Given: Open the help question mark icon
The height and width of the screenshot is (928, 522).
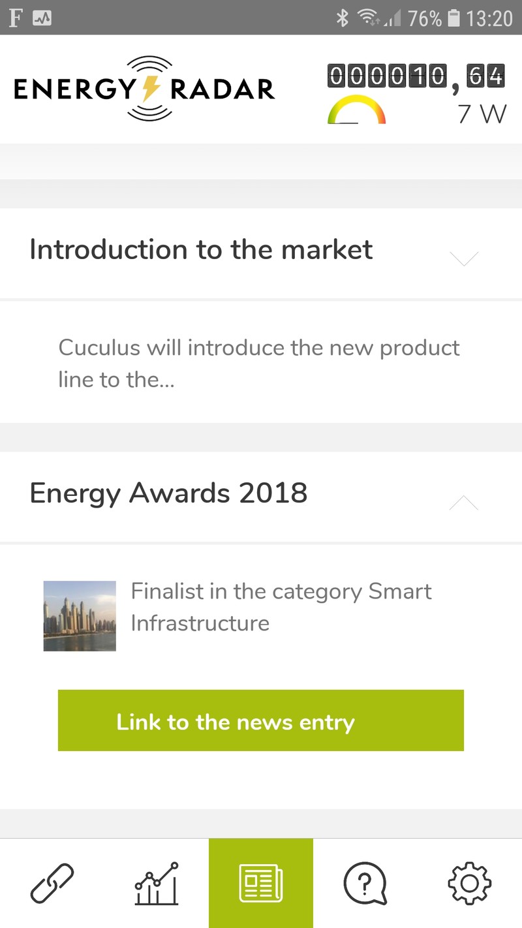Looking at the screenshot, I should click(365, 883).
